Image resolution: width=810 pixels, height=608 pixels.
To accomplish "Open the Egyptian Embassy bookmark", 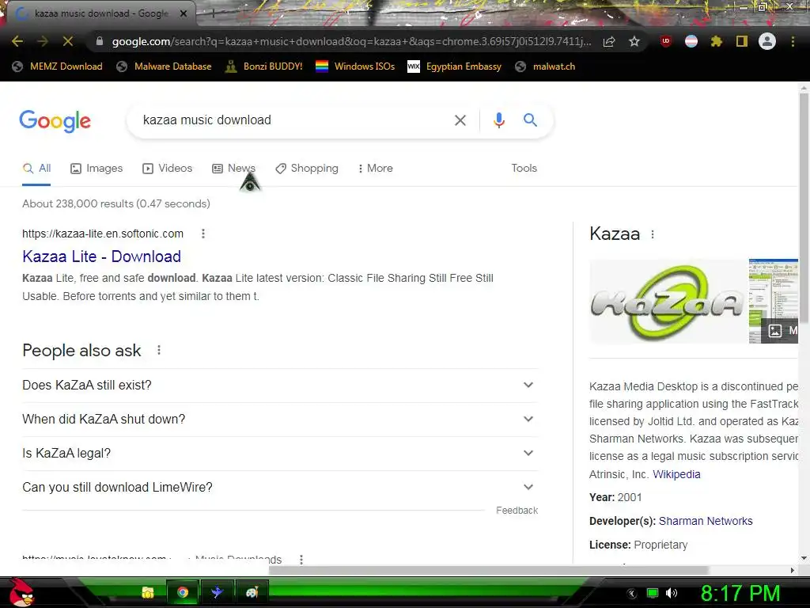I will (455, 66).
